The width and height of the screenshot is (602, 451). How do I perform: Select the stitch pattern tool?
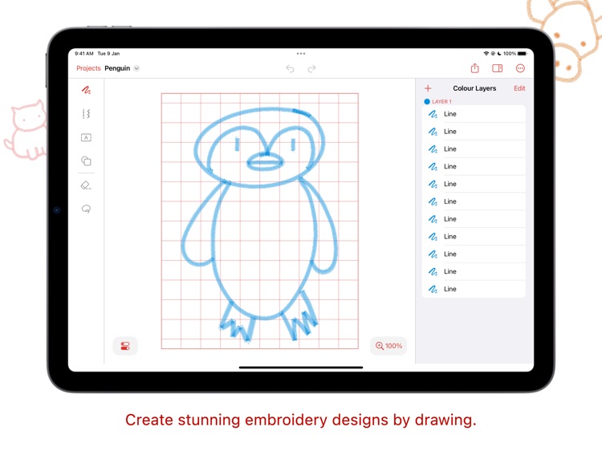(x=86, y=114)
